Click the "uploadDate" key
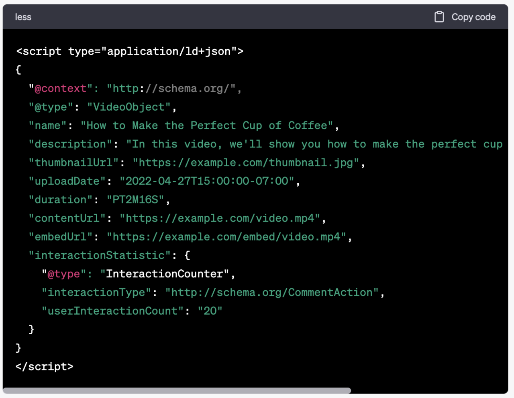514x398 pixels. 67,181
